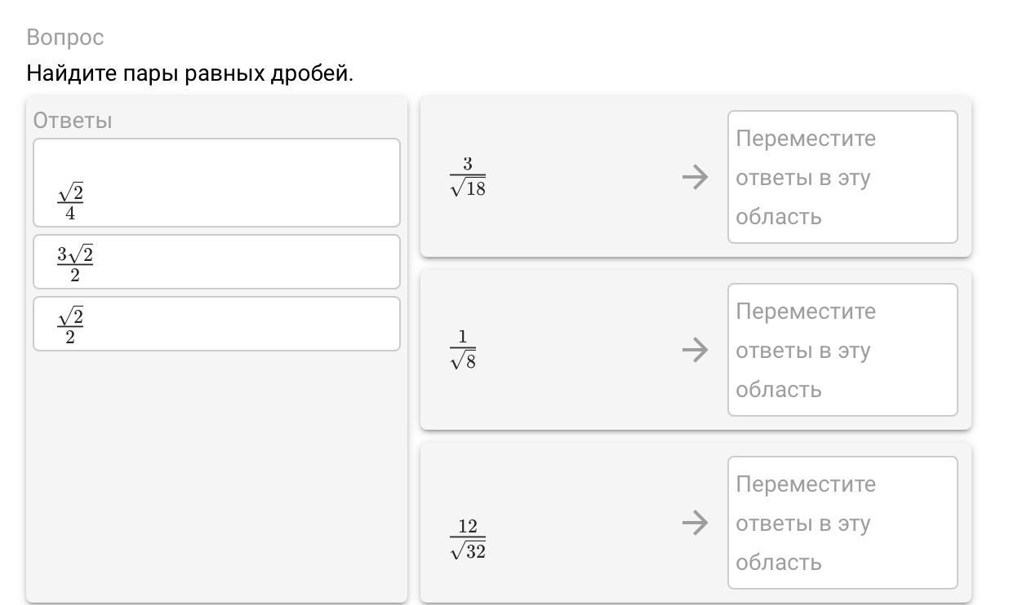1027x605 pixels.
Task: Click the "Найдите пары равных дробей" question text
Action: pos(189,73)
